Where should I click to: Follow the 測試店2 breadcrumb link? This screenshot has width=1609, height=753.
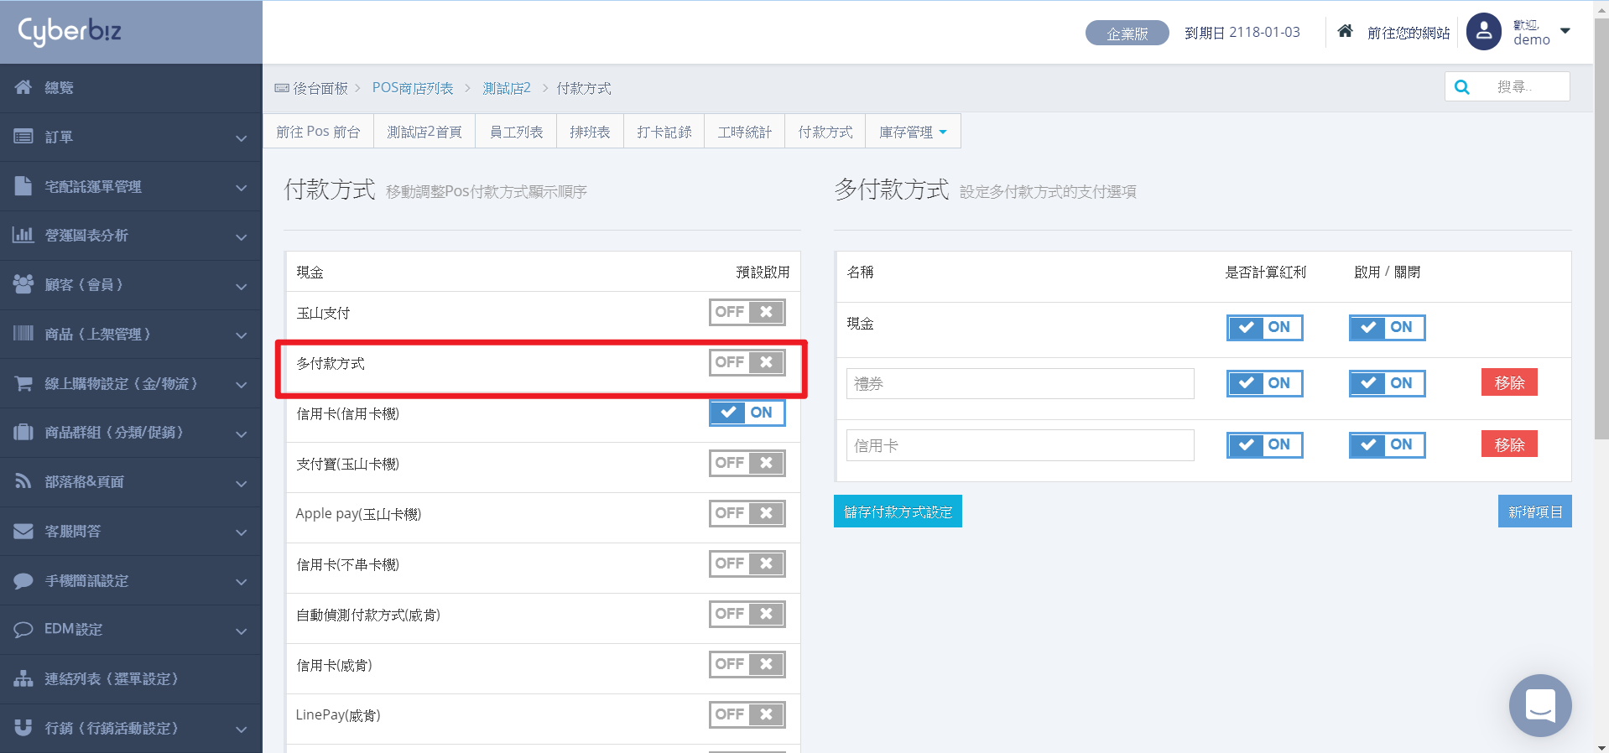coord(507,88)
